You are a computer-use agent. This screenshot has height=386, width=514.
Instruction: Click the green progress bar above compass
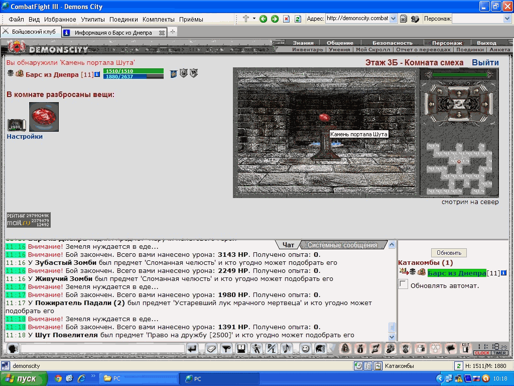459,75
